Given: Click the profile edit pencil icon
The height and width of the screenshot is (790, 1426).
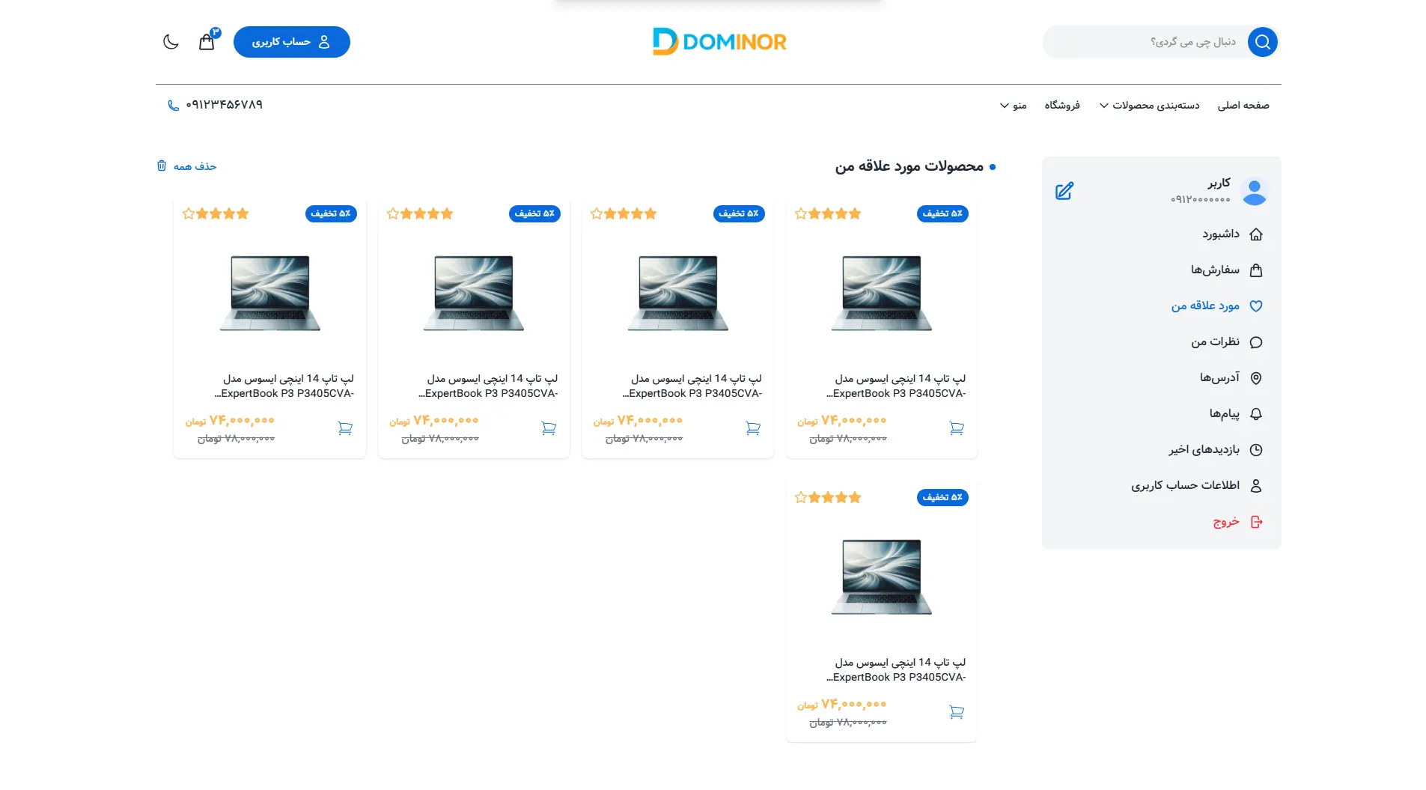Looking at the screenshot, I should (x=1064, y=191).
